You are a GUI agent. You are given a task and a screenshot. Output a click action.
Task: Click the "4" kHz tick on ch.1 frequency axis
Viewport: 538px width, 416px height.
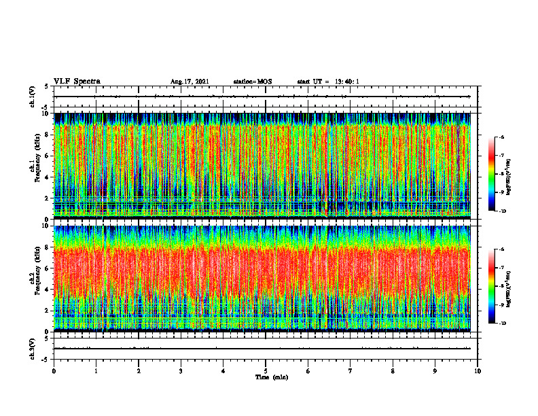click(48, 177)
